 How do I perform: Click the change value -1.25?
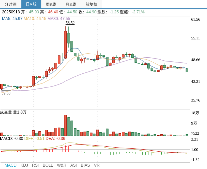(114, 12)
